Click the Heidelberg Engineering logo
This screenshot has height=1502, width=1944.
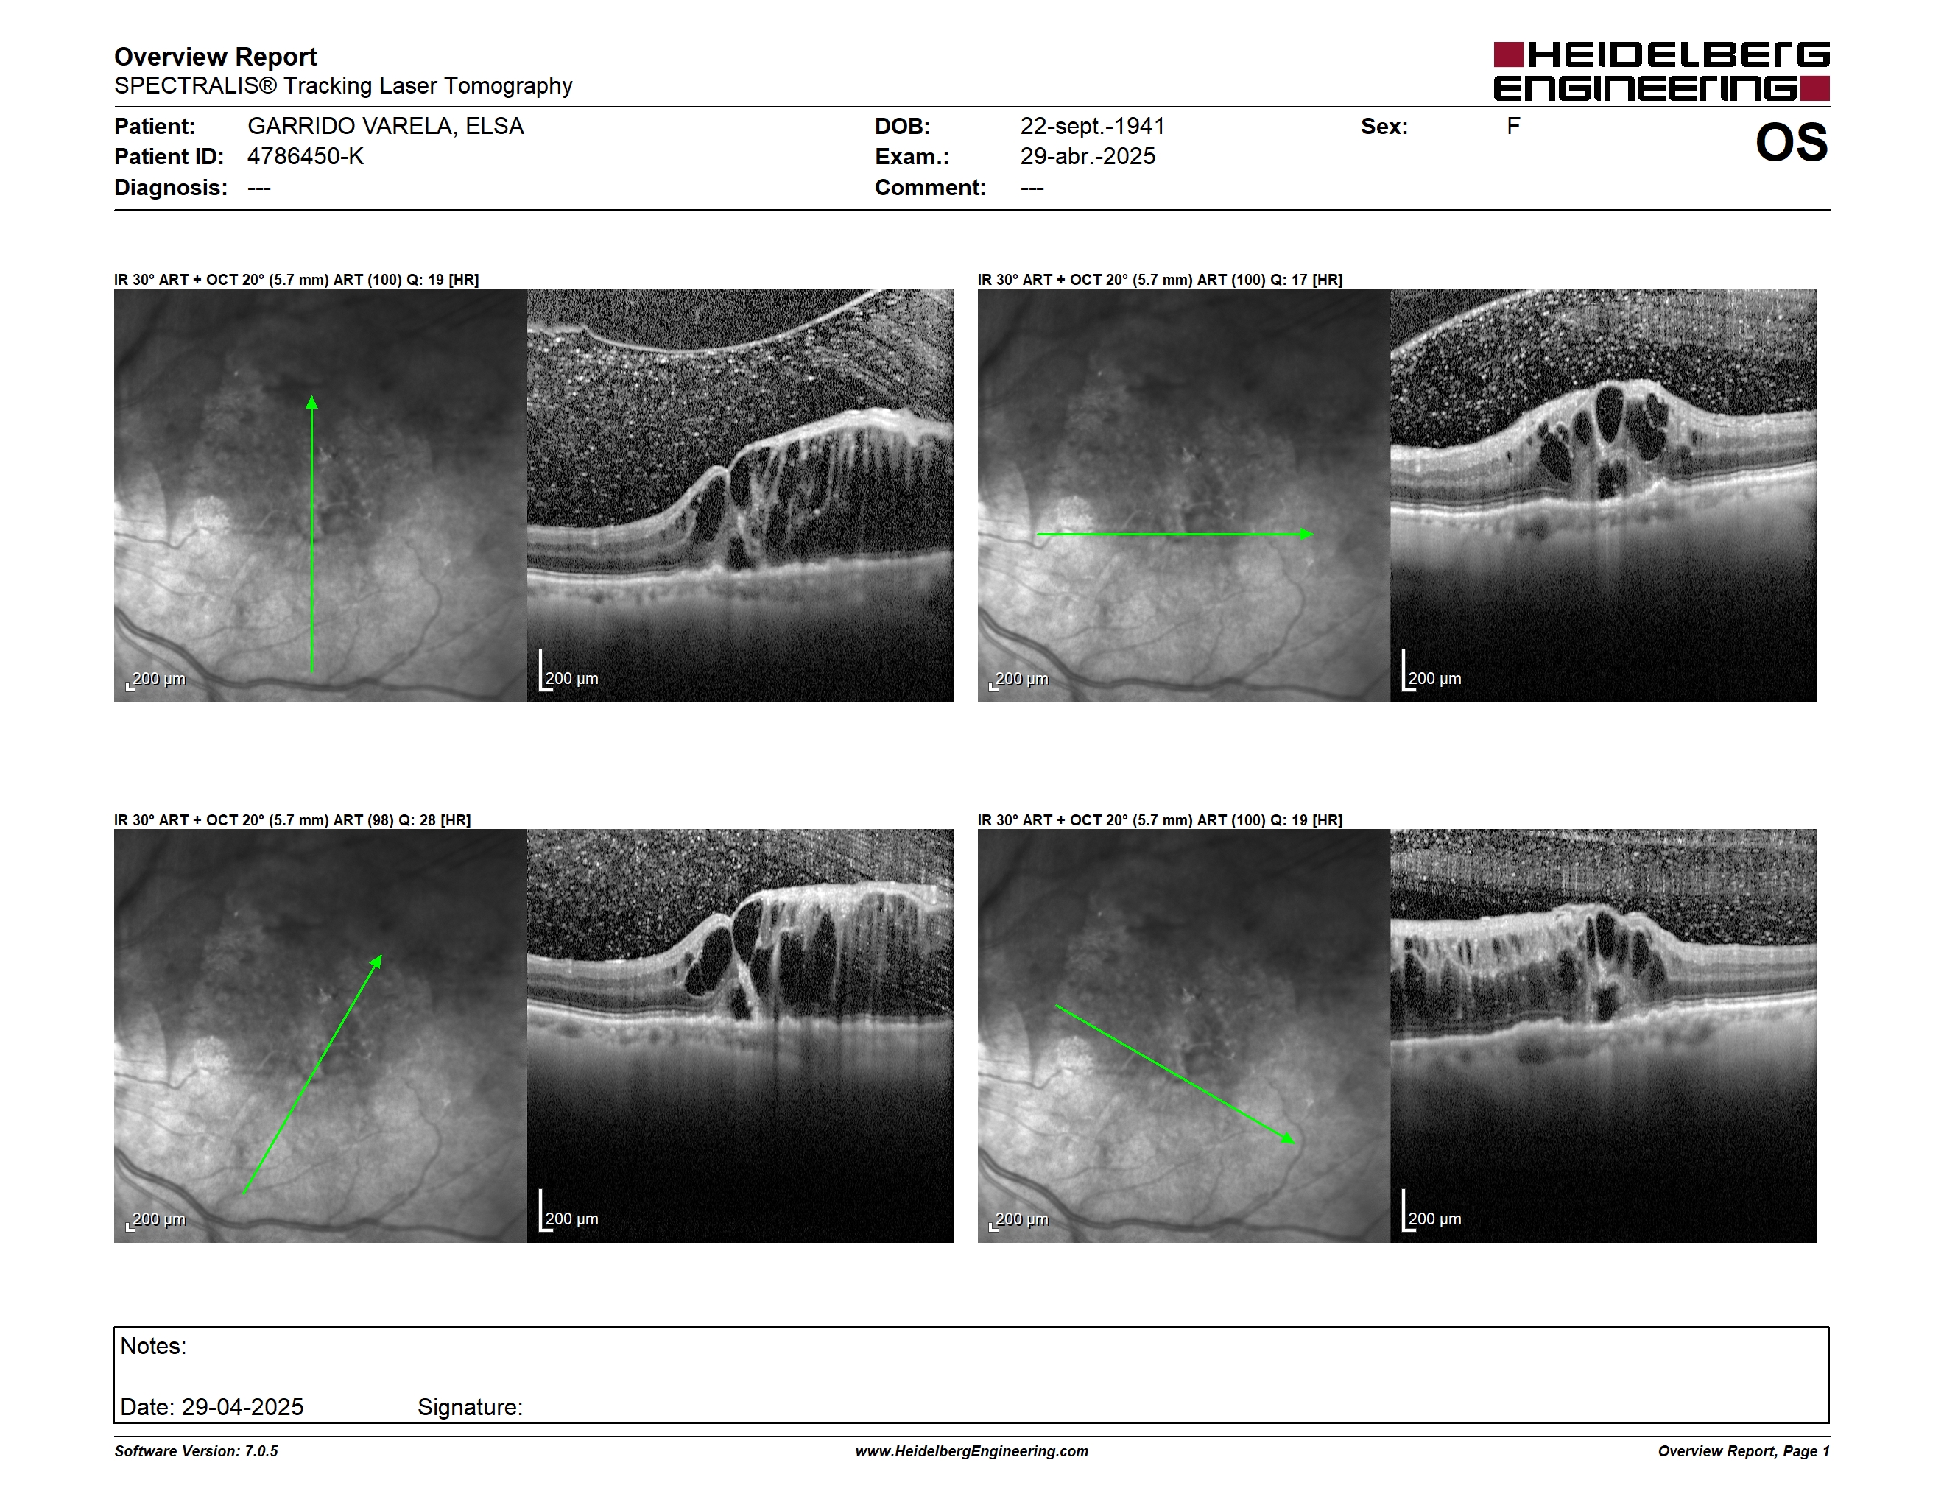(x=1661, y=71)
